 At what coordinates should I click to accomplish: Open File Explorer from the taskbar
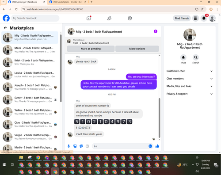click(21, 158)
